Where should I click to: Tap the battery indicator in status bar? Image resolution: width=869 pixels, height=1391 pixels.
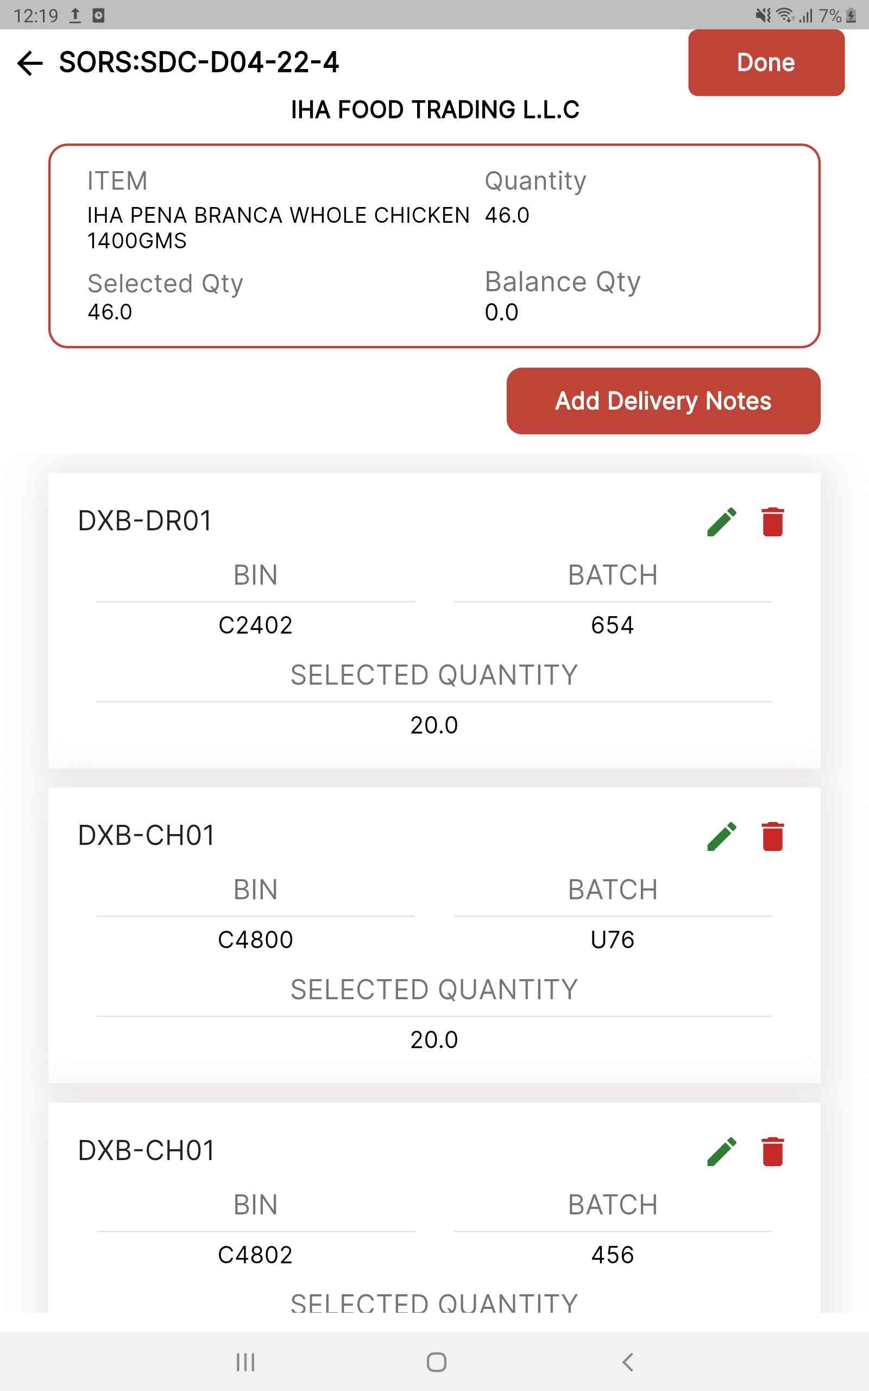pyautogui.click(x=851, y=16)
